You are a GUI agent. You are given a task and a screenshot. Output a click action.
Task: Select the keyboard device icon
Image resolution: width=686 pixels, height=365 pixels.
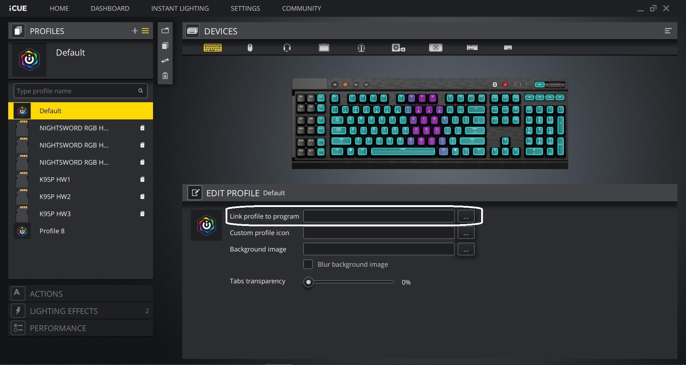(x=213, y=47)
